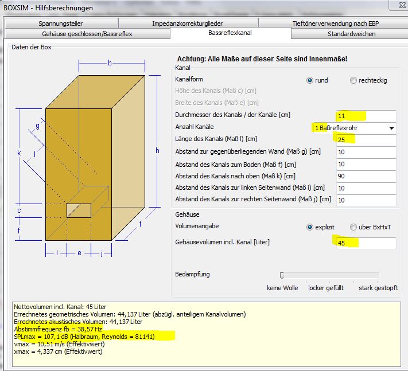This screenshot has width=408, height=371.
Task: Switch to the Spannungsteiler tab
Action: pos(61,24)
